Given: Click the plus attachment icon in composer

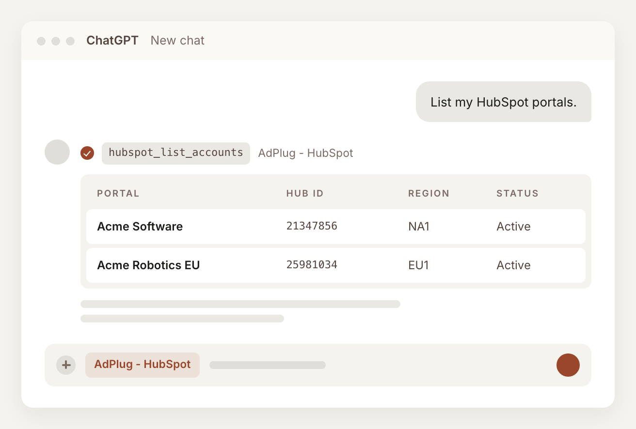Looking at the screenshot, I should coord(66,365).
